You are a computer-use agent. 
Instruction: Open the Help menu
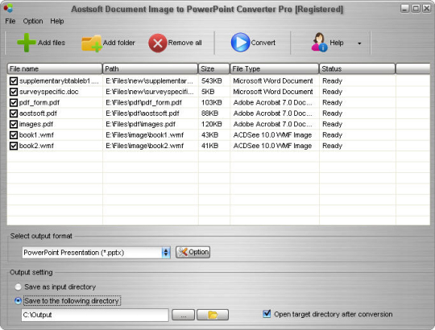pyautogui.click(x=57, y=21)
